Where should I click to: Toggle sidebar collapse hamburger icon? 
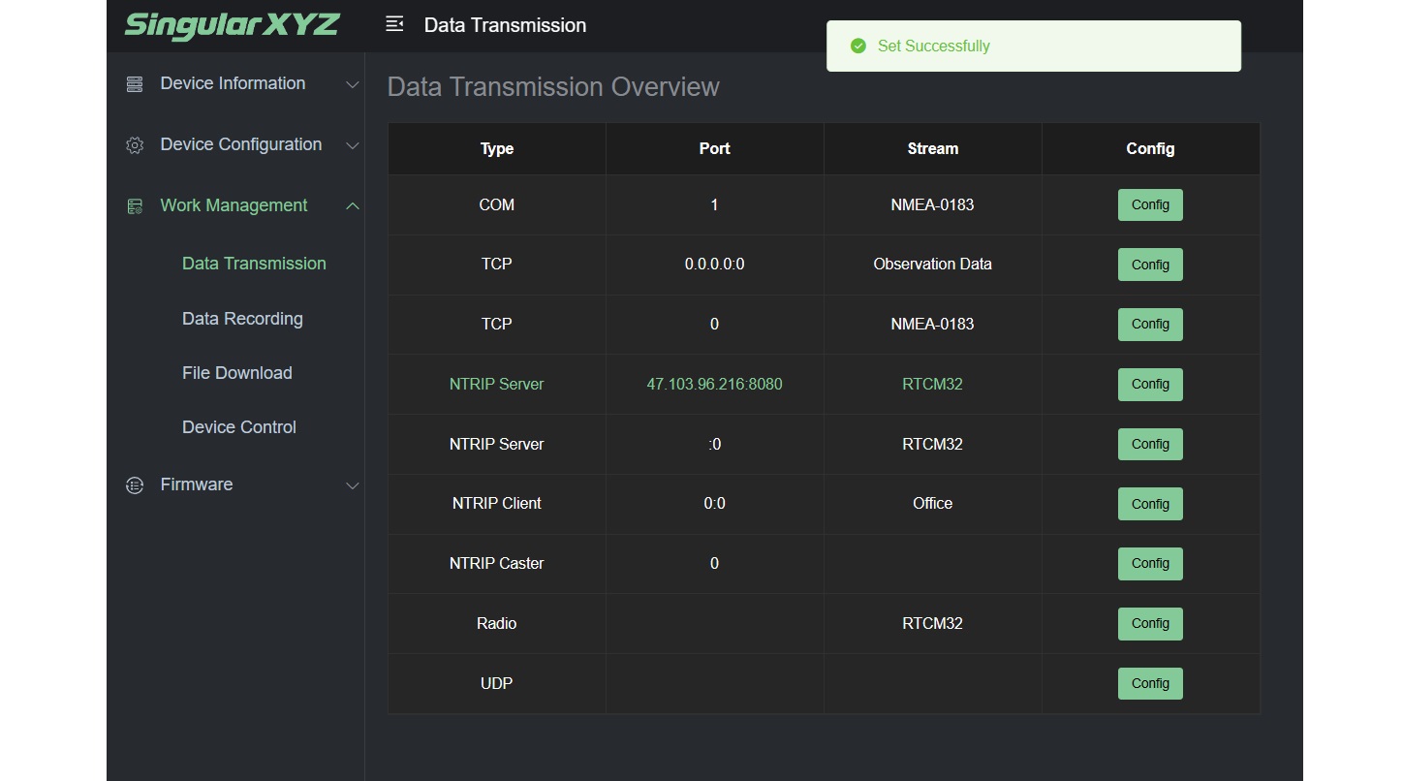(x=394, y=24)
